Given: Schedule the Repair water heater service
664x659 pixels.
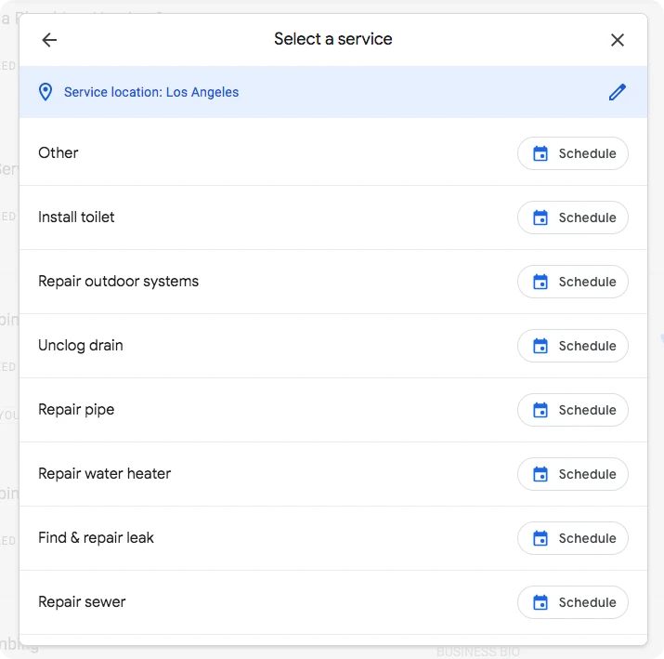Looking at the screenshot, I should click(x=573, y=474).
